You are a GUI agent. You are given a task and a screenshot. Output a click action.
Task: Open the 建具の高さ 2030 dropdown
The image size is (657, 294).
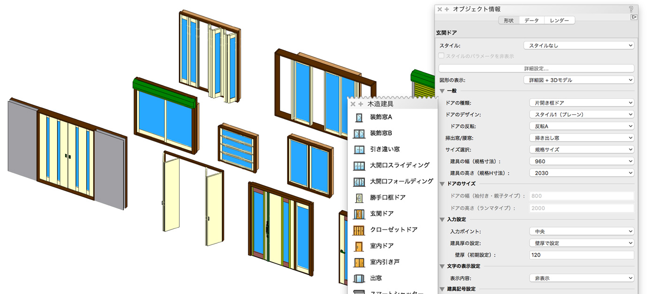[x=582, y=173]
